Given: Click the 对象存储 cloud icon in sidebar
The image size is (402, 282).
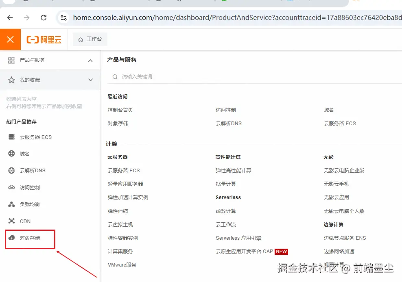Looking at the screenshot, I should pyautogui.click(x=11, y=238).
